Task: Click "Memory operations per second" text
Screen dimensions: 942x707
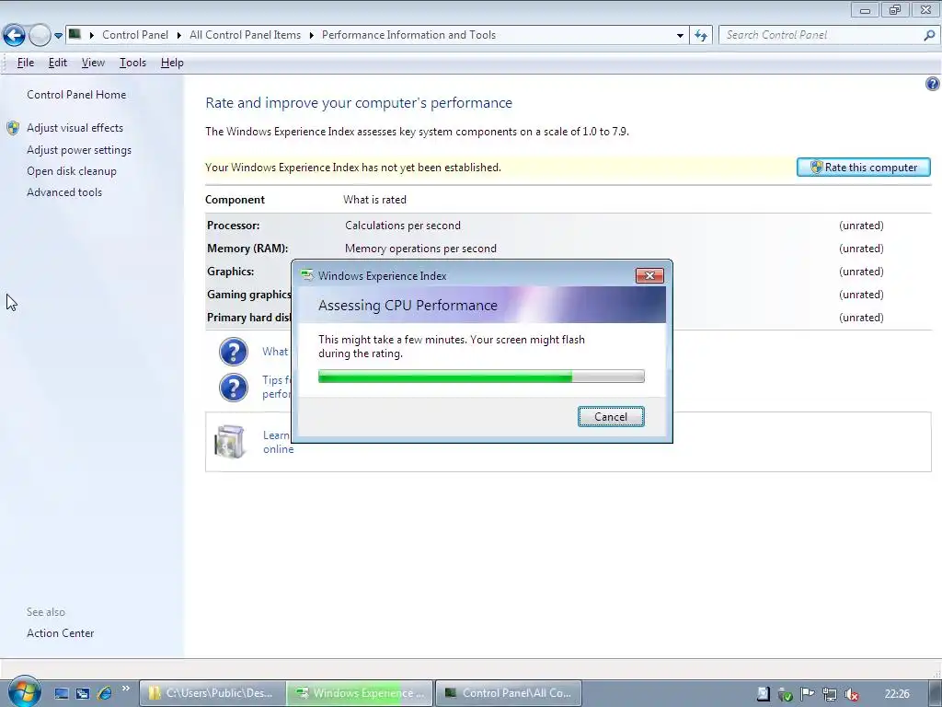Action: pos(420,249)
